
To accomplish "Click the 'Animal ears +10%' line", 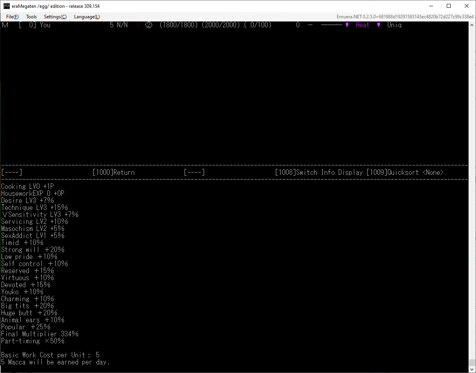I will 33,320.
